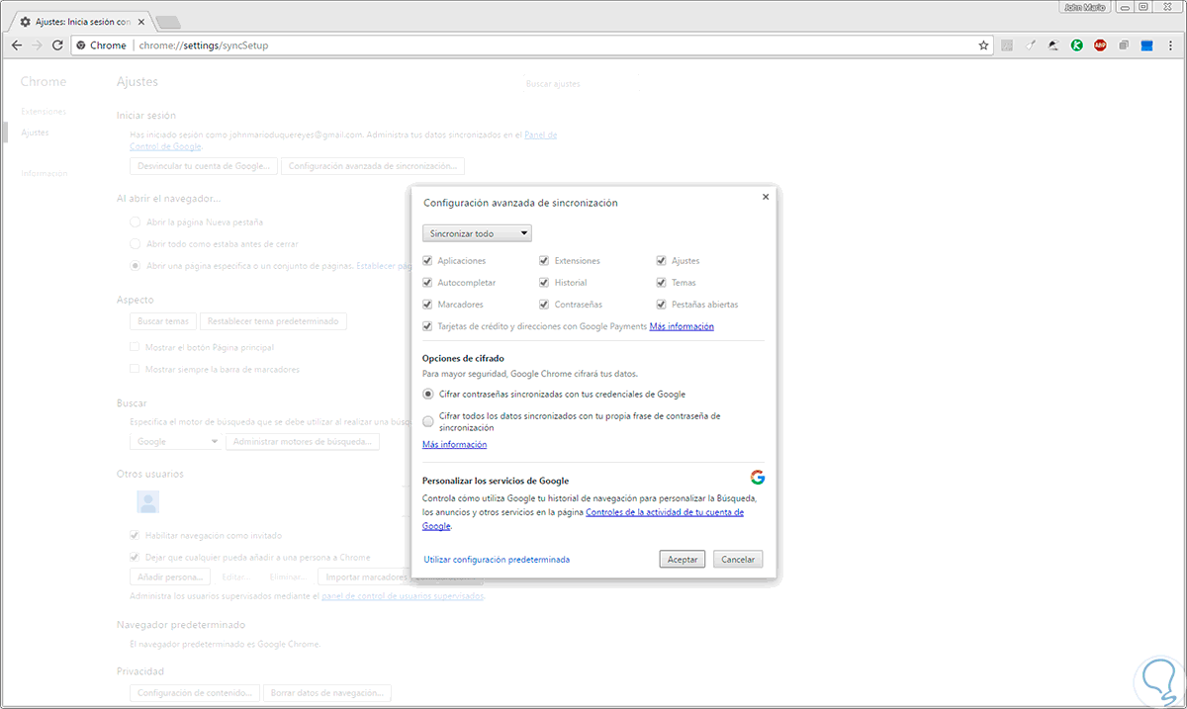Go back using the browser back arrow

[x=17, y=45]
